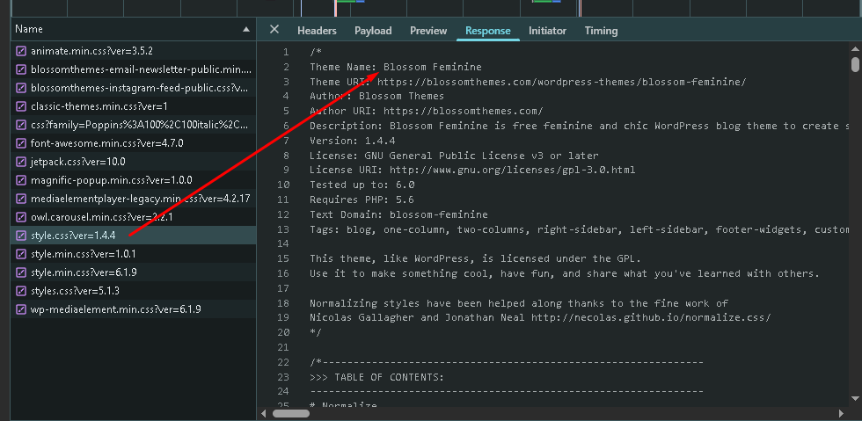Click the icon beside style.css?ver=1.4.4
The height and width of the screenshot is (421, 862).
(21, 236)
